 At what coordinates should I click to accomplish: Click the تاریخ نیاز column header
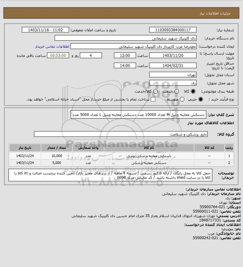pyautogui.click(x=25, y=148)
